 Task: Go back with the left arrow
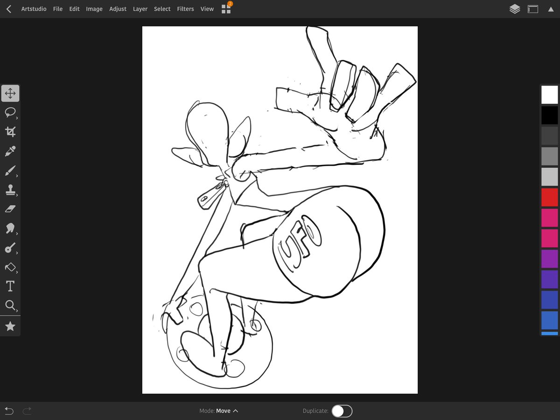coord(8,9)
